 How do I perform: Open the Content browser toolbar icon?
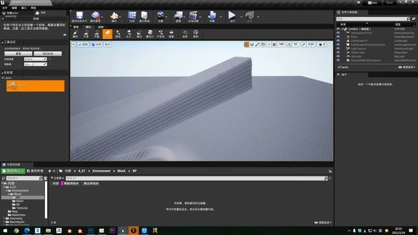tap(132, 17)
